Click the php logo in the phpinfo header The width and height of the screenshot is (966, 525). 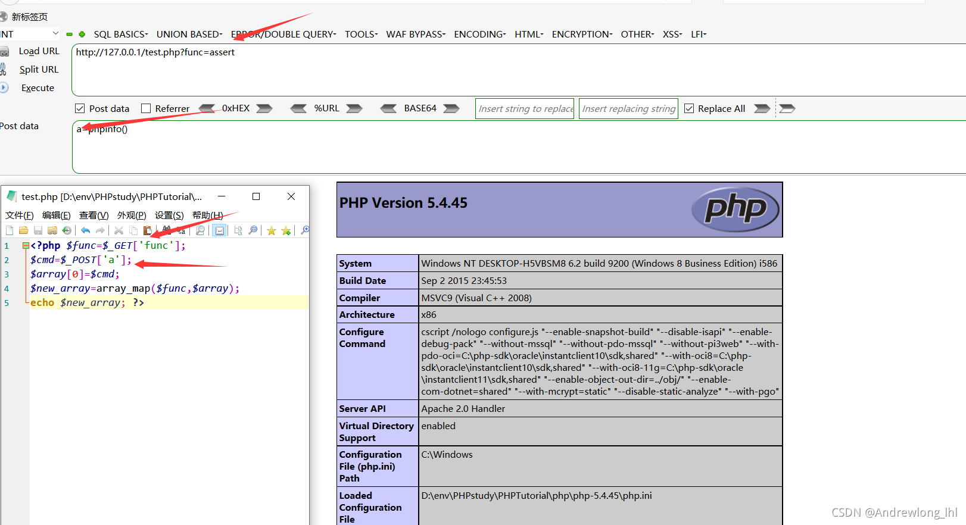tap(736, 209)
